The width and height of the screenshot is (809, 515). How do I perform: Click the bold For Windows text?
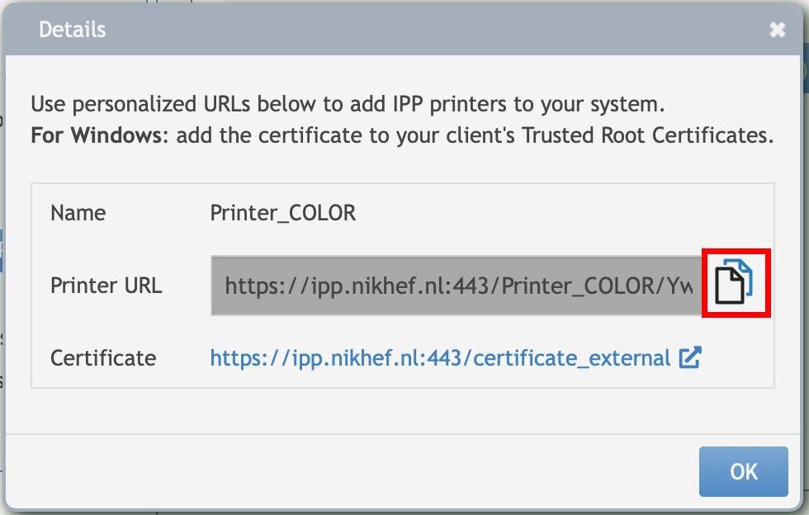[95, 135]
